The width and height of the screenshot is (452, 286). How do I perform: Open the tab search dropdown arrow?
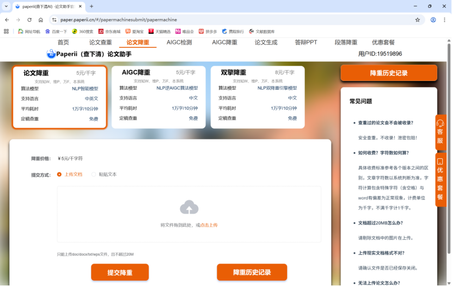point(6,6)
